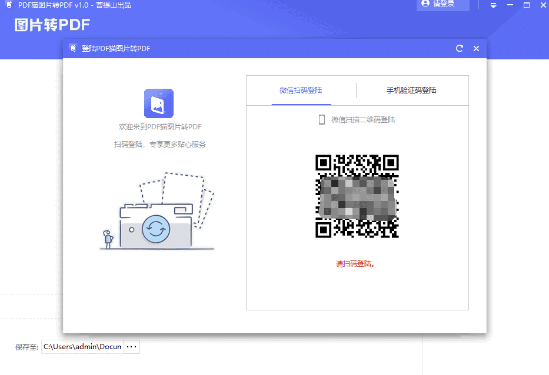Screen dimensions: 549x375
Task: Click the PDF猫 app icon in title bar
Action: point(9,5)
